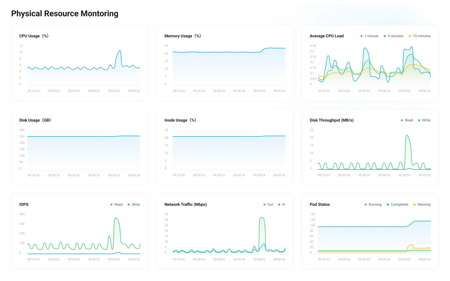Viewport: 450px width, 281px height.
Task: Toggle the 5 minutes series legend
Action: pyautogui.click(x=393, y=36)
